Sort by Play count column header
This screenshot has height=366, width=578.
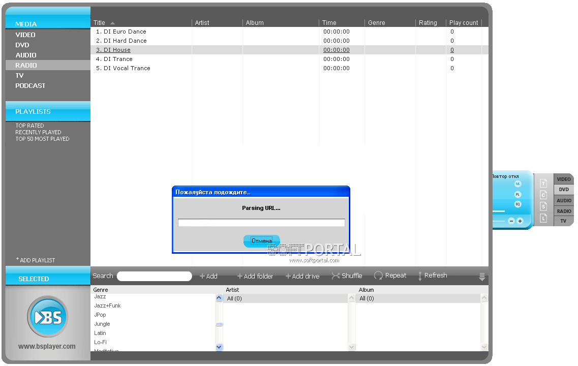(464, 23)
